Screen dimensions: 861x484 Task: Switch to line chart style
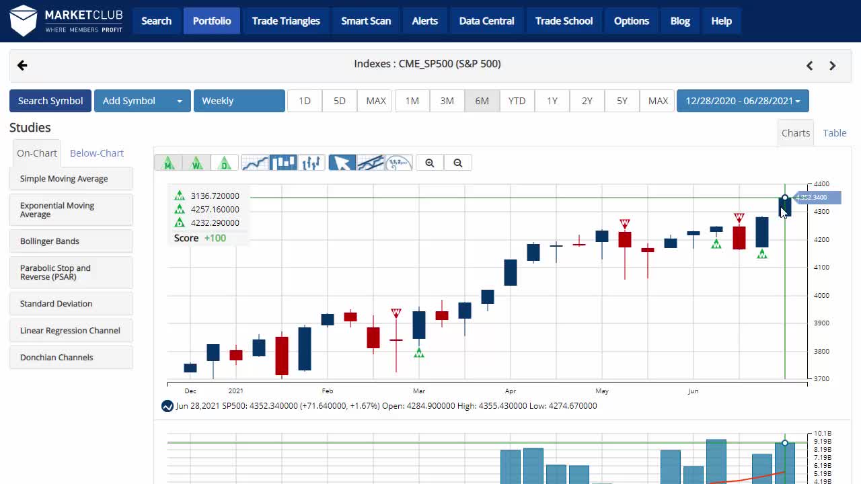tap(255, 163)
